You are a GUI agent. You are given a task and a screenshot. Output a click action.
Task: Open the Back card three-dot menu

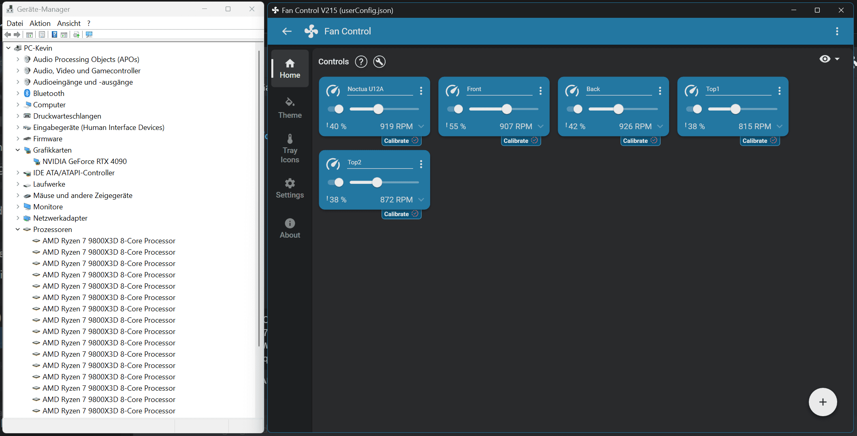pyautogui.click(x=660, y=91)
